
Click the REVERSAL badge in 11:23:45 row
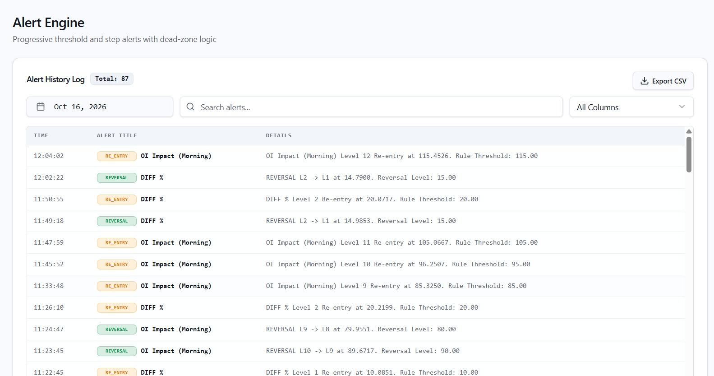[x=117, y=351]
